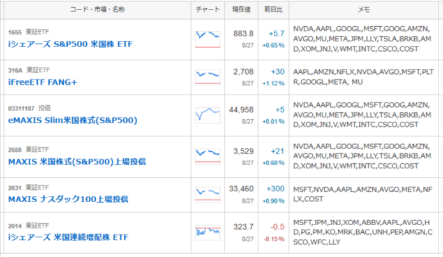The image size is (443, 257).
Task: Open mini chart for eMAXIS Slim fund
Action: coord(207,115)
